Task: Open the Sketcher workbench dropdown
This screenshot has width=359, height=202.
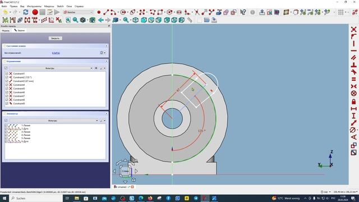Action: [x=79, y=12]
